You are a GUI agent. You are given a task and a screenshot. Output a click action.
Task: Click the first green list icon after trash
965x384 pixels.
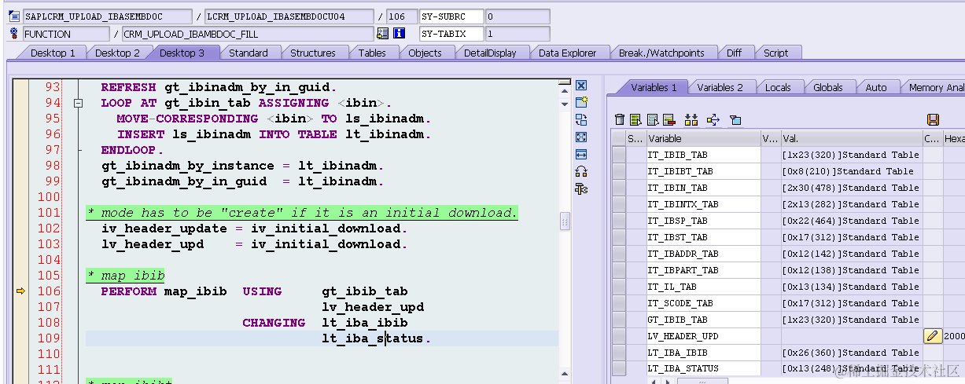click(x=635, y=119)
